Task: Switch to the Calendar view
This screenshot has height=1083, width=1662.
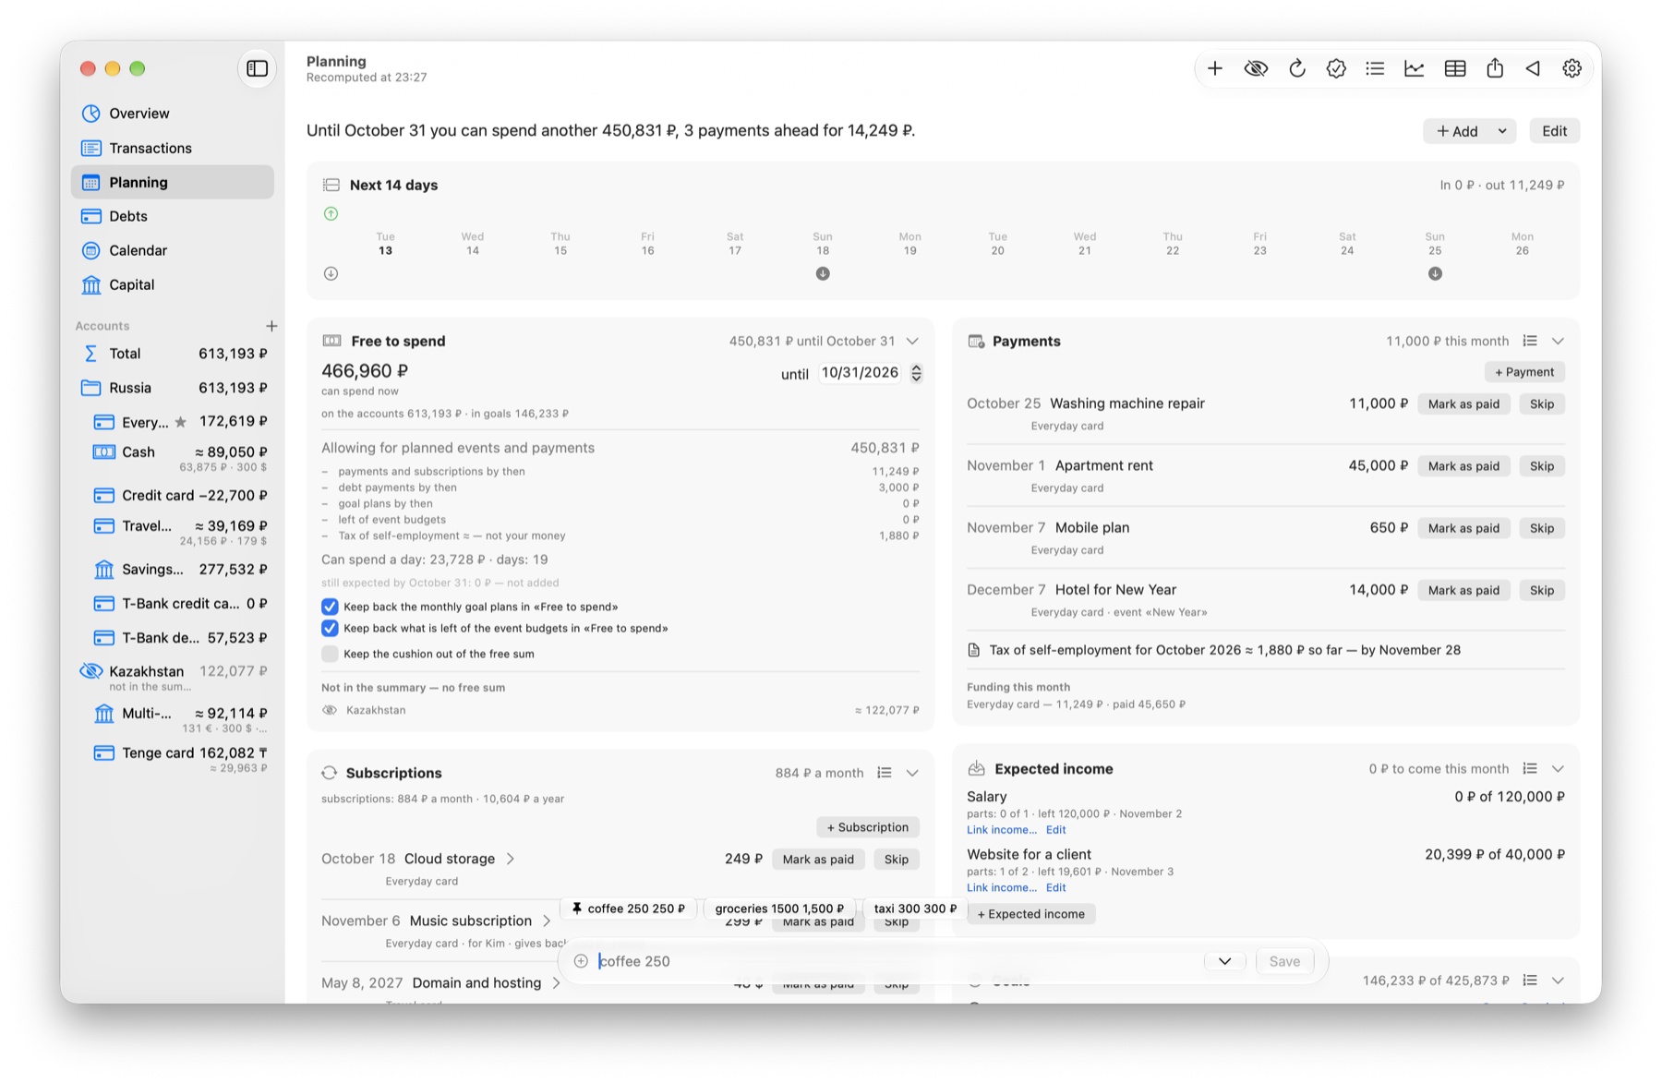Action: 173,250
